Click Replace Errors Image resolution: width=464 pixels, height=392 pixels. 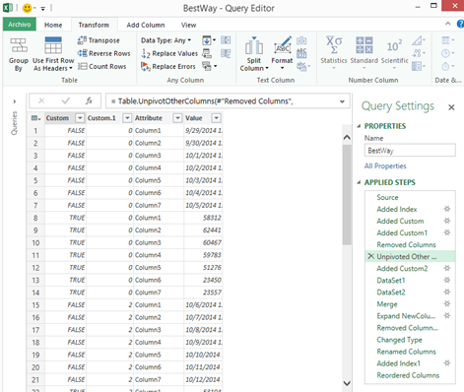coord(168,67)
